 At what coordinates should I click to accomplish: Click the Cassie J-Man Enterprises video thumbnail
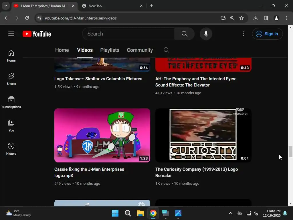pyautogui.click(x=102, y=135)
